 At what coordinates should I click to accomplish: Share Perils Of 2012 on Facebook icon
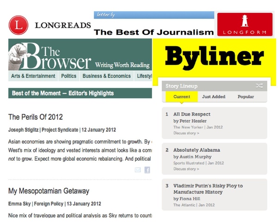coord(147,170)
